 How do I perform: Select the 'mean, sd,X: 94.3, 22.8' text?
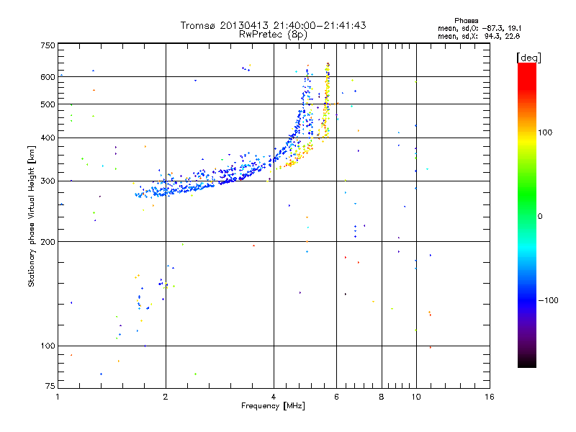479,37
